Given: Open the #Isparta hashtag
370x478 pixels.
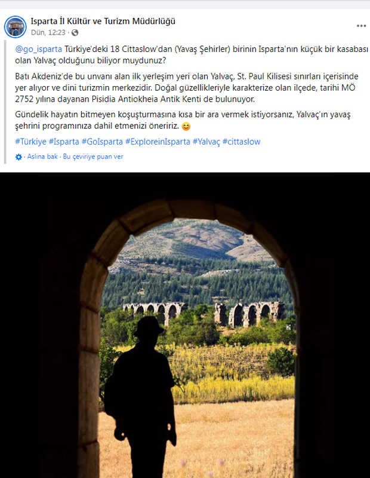Looking at the screenshot, I should pos(64,142).
